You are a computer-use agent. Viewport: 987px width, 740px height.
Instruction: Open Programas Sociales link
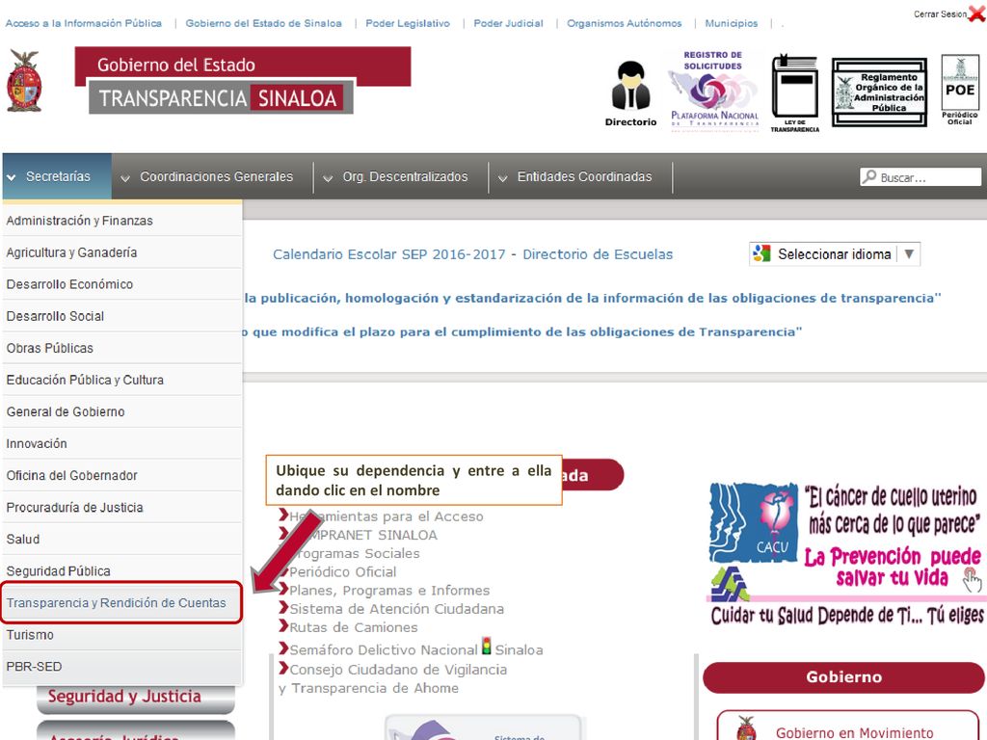pyautogui.click(x=355, y=554)
